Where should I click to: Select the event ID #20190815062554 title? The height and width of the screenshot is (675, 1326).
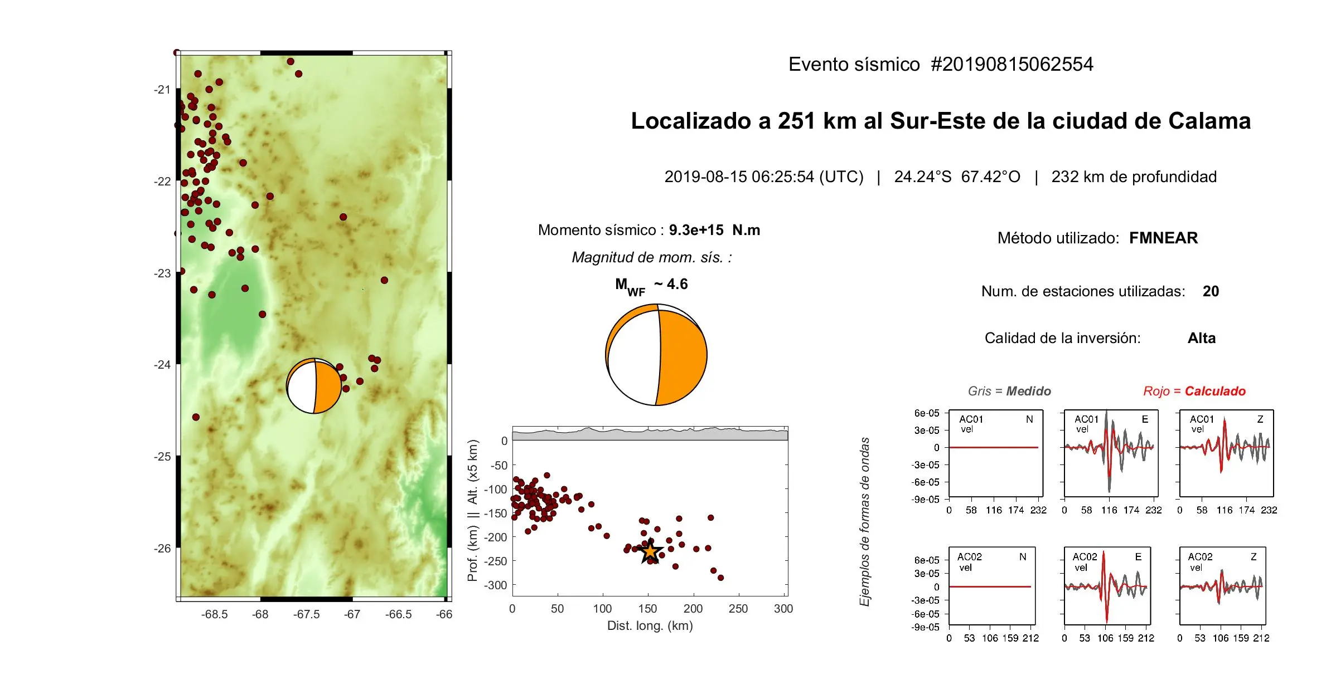(1012, 64)
